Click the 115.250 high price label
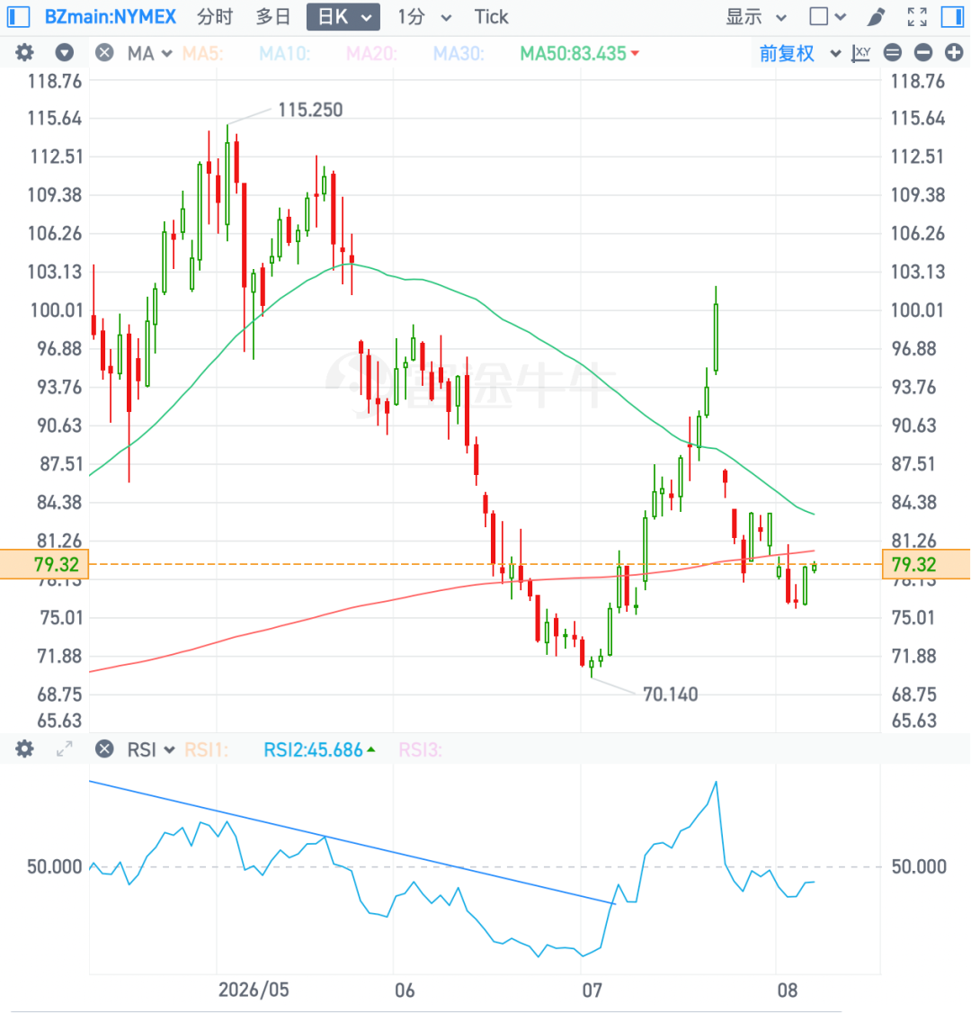 point(310,110)
